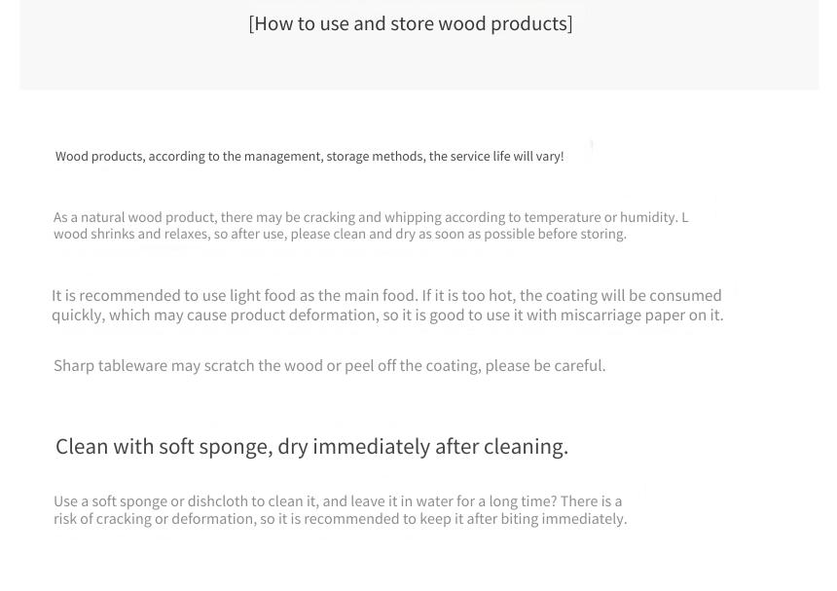This screenshot has height=591, width=837.
Task: Click the phrase 'dry immediately after cleaning.'
Action: [x=422, y=446]
